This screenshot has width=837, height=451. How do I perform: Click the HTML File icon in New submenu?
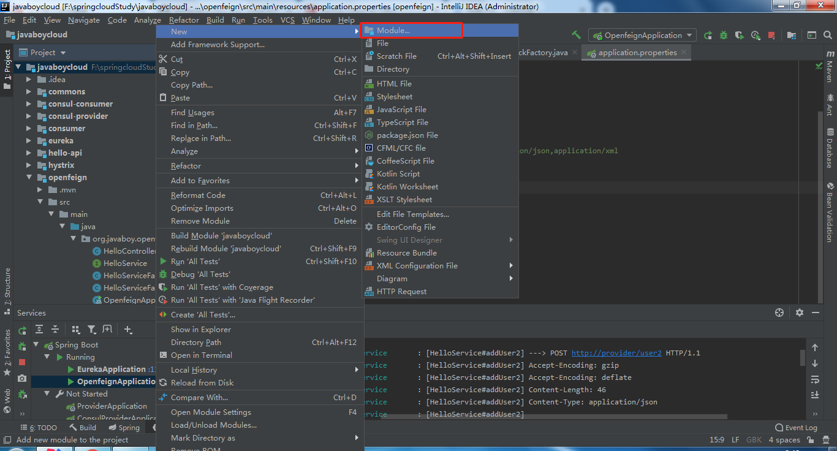pos(369,84)
